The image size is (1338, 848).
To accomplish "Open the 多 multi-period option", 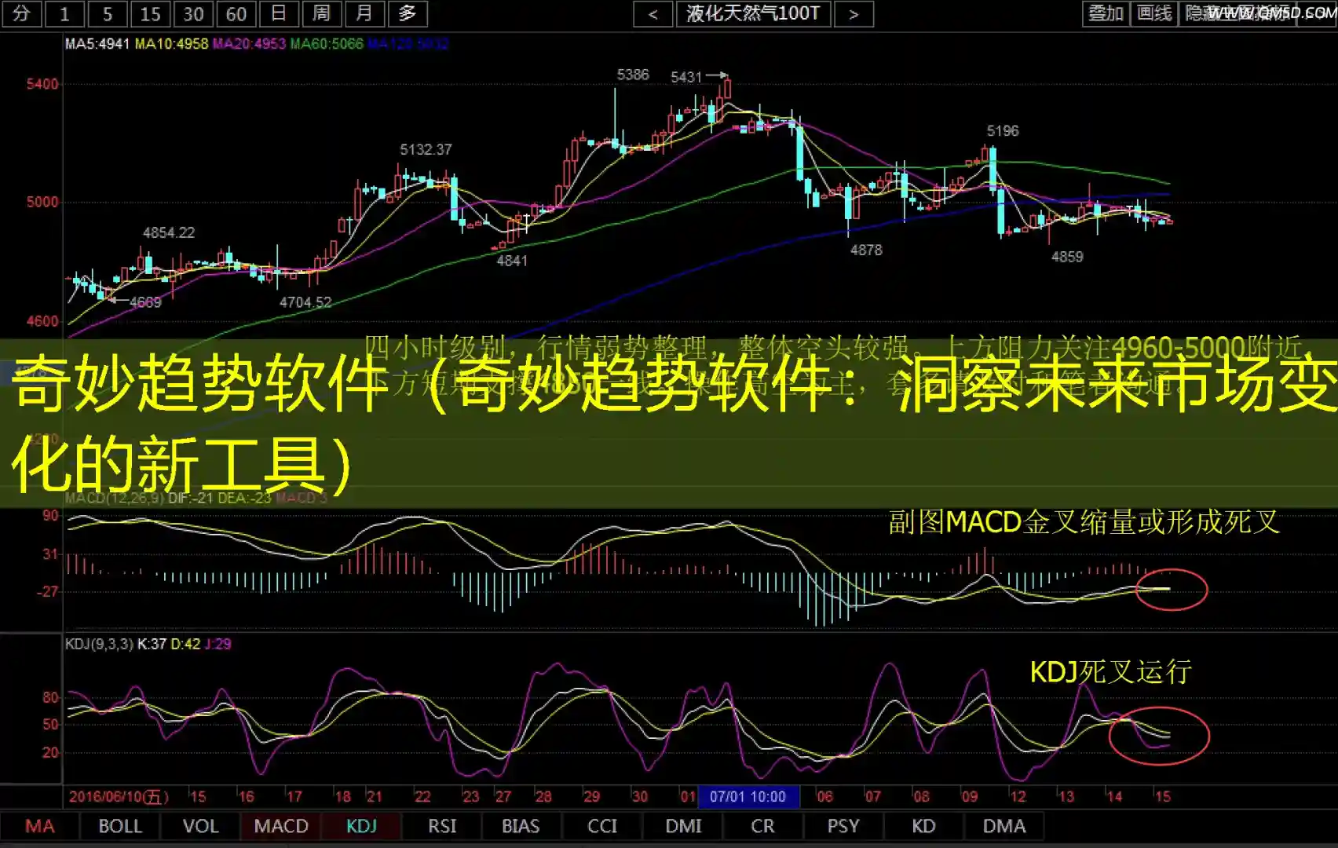I will pyautogui.click(x=407, y=13).
